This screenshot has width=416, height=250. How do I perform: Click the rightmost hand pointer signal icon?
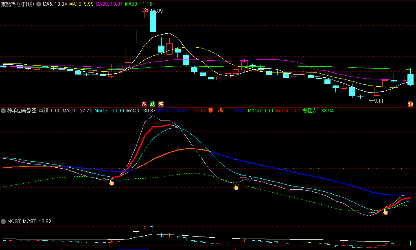tap(385, 211)
